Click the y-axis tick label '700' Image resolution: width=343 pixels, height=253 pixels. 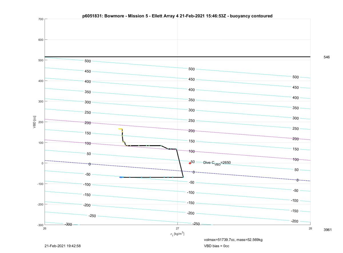coord(41,19)
